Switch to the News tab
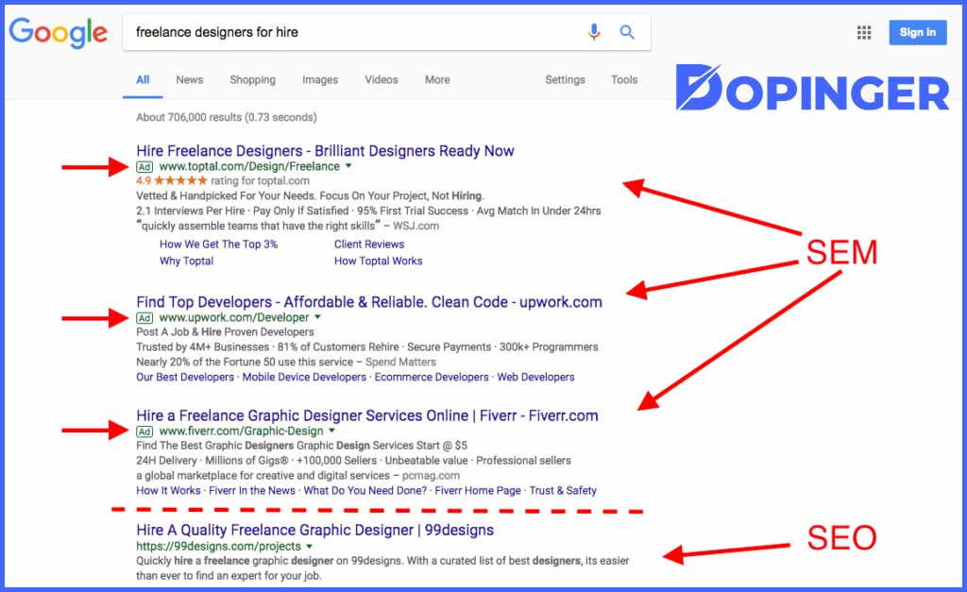 point(189,79)
